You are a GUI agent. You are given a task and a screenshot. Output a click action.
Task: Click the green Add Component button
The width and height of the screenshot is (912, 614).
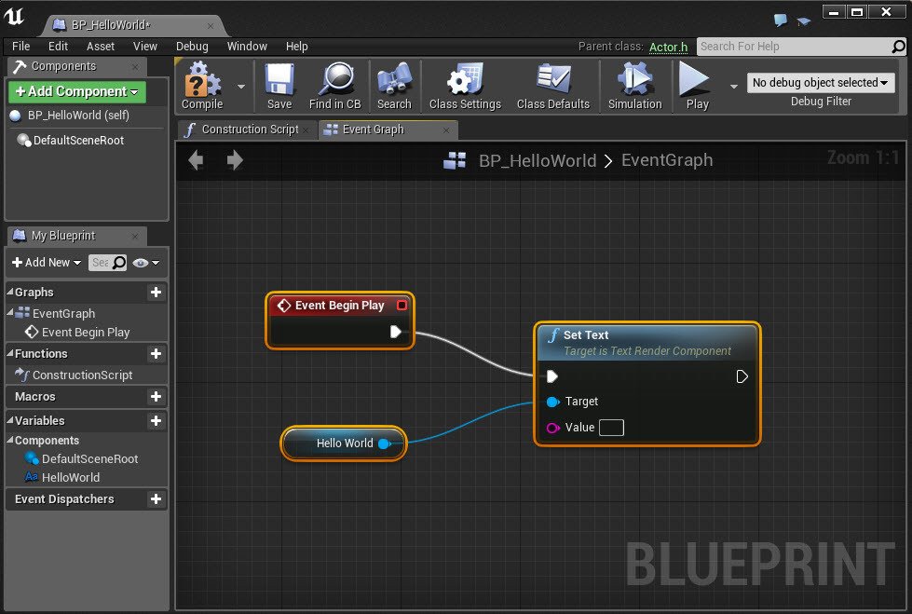point(76,91)
